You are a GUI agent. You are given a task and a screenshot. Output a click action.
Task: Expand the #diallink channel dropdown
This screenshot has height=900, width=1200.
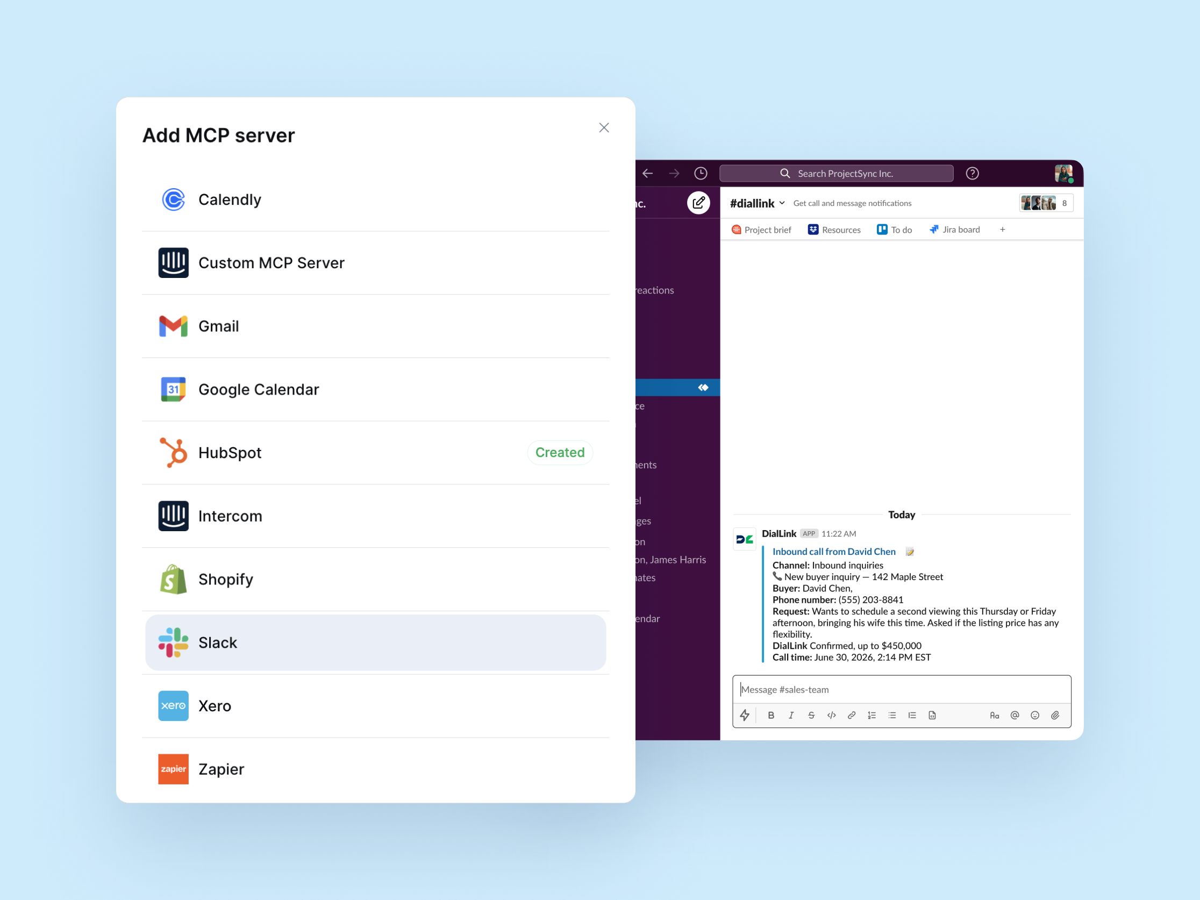point(782,203)
